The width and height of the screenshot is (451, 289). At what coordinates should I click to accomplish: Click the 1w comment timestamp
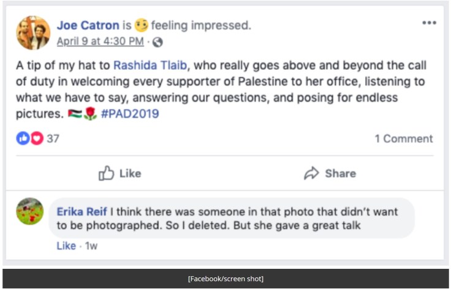(x=91, y=246)
